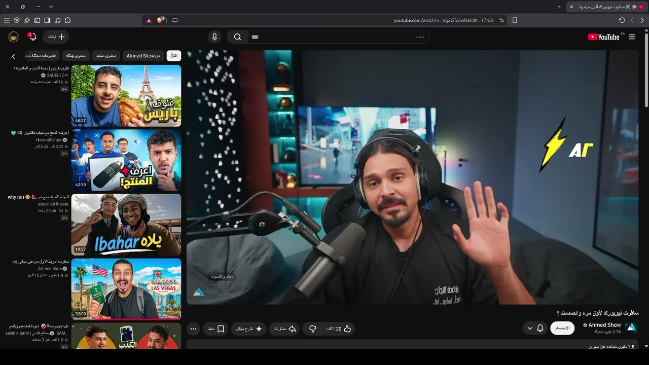Open the abdelilah lhawat channel link
Screen dimensions: 649x365
point(53,204)
